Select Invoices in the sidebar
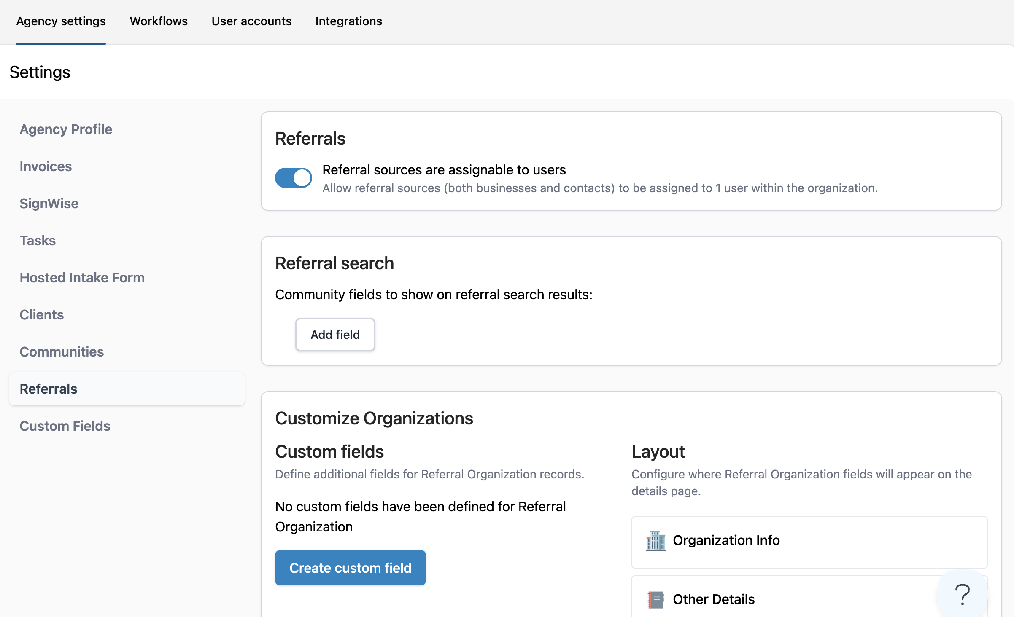Image resolution: width=1014 pixels, height=617 pixels. click(46, 166)
